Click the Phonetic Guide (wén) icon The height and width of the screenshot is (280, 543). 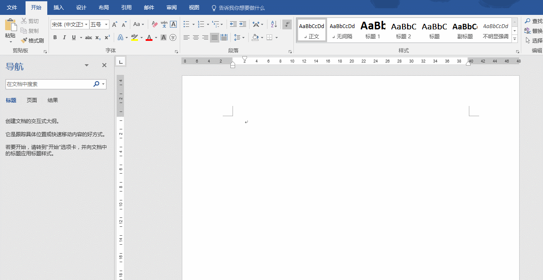[164, 24]
